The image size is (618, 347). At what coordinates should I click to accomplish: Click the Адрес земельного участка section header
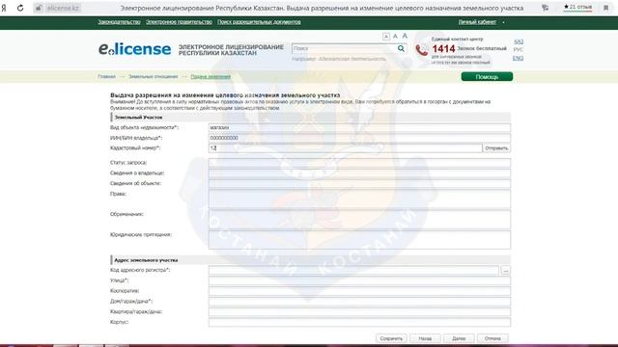[311, 260]
